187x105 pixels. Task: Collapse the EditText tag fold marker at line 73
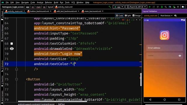click(16, 69)
